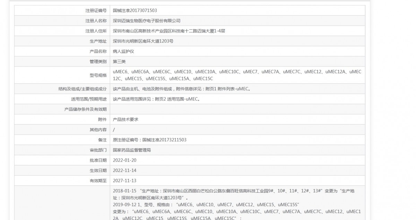This screenshot has height=220, width=416.
Task: Click the registrant name 深圳迈瑞生物医疗电子股份有限公司
Action: [x=147, y=21]
